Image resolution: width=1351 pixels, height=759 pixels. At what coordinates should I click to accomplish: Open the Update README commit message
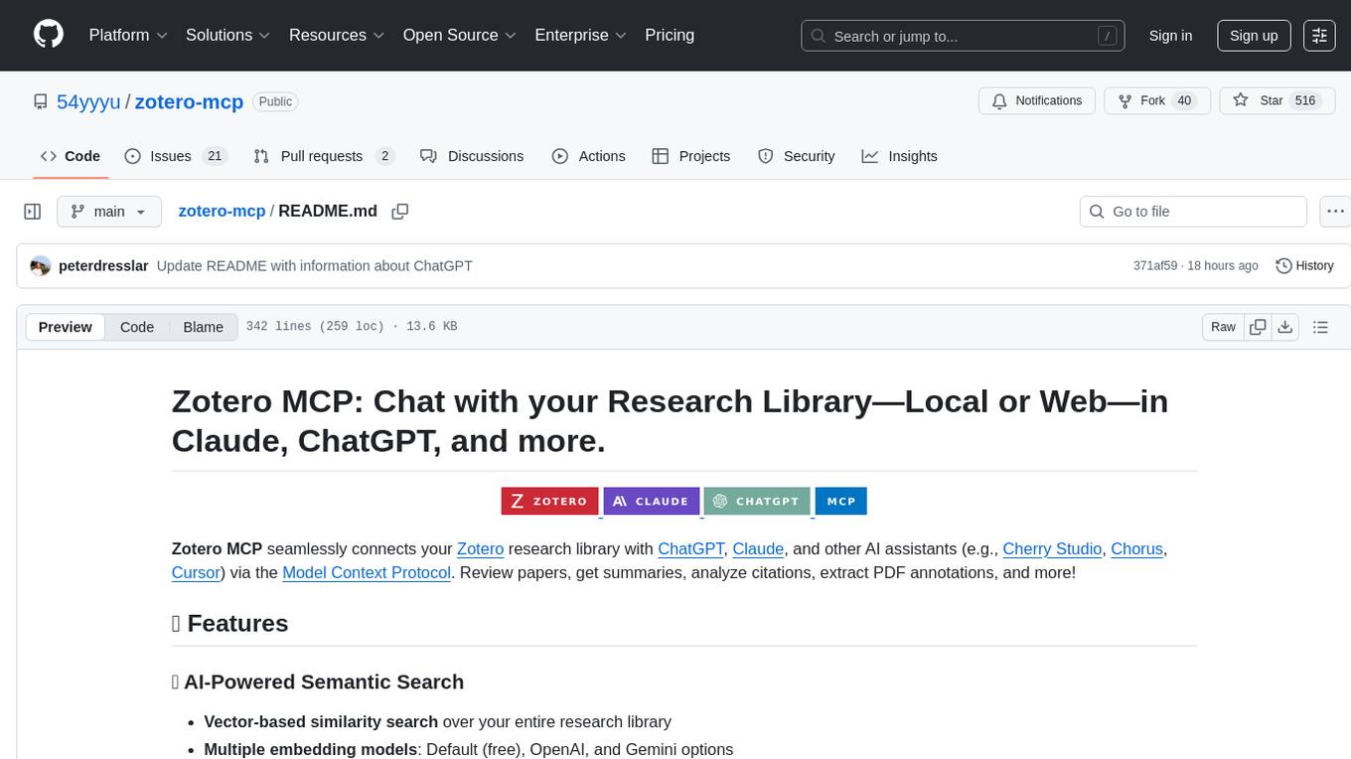[x=315, y=266]
